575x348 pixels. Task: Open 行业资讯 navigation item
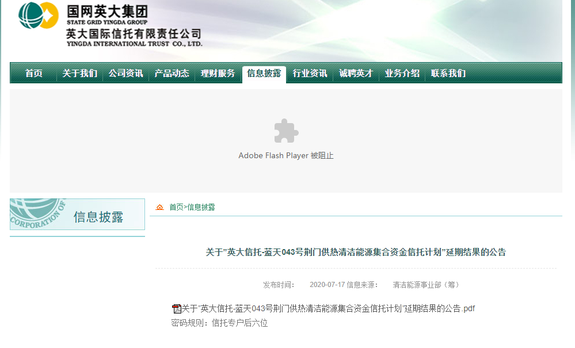point(310,73)
